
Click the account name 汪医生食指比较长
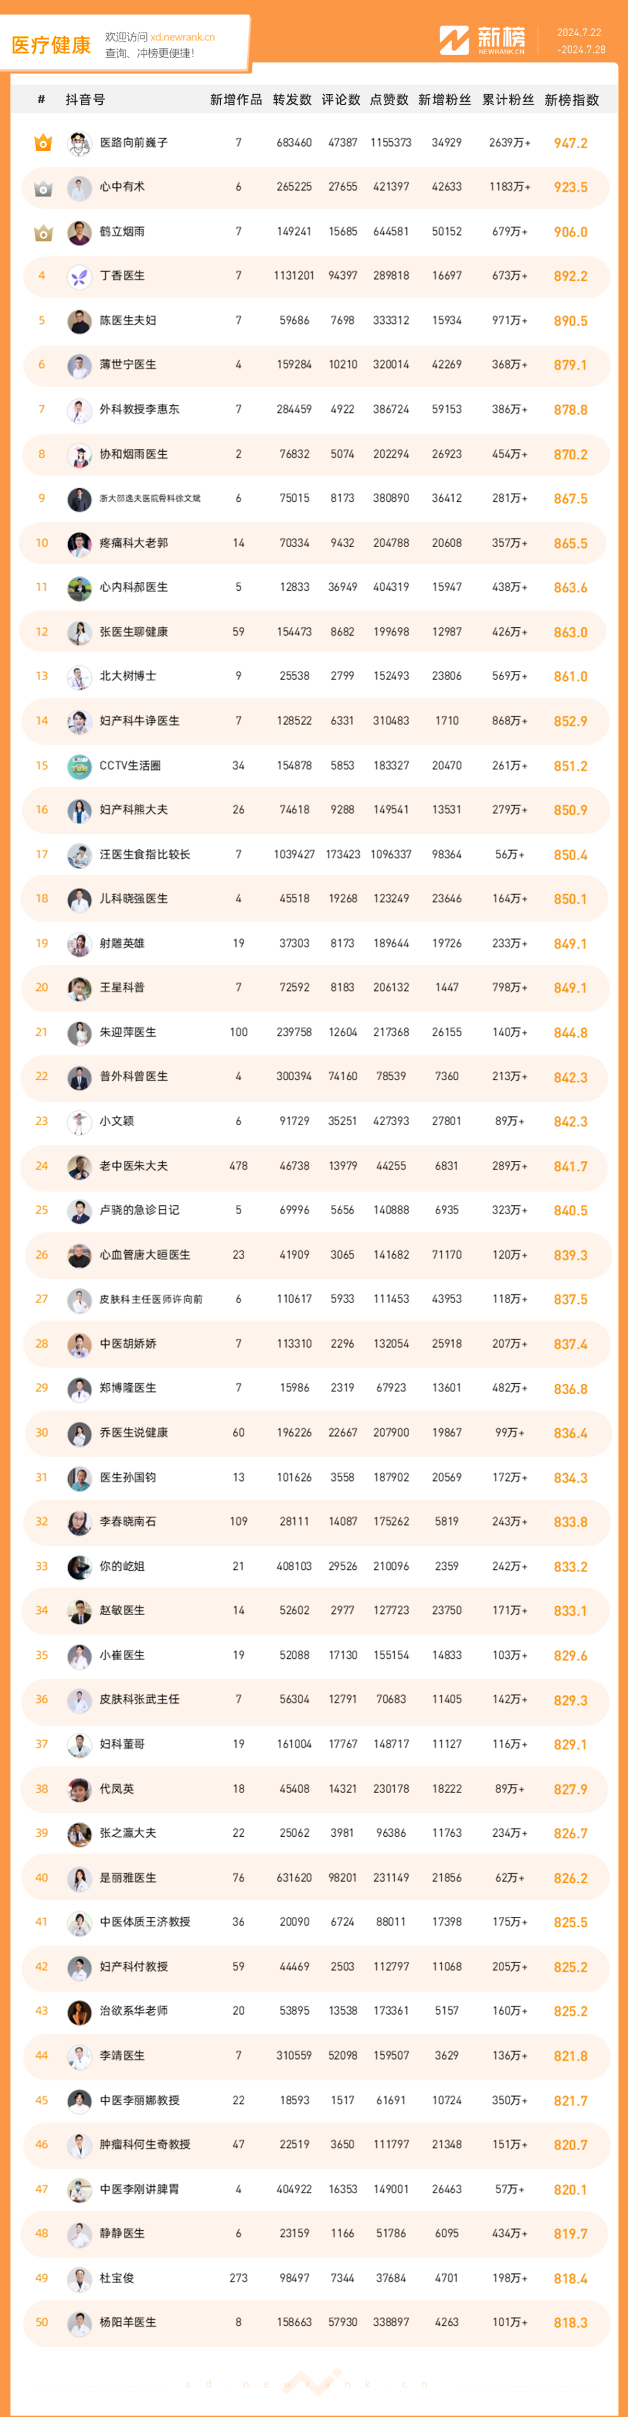(145, 855)
